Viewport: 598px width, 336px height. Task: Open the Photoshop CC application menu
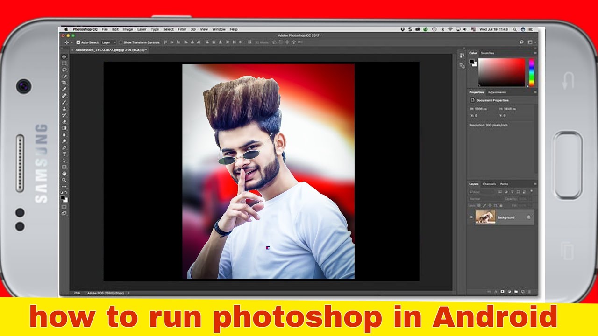point(84,29)
